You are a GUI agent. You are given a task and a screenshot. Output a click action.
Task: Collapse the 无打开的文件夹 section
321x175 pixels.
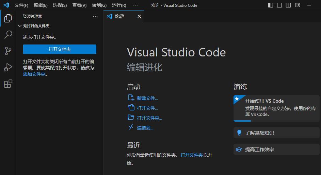[20, 26]
